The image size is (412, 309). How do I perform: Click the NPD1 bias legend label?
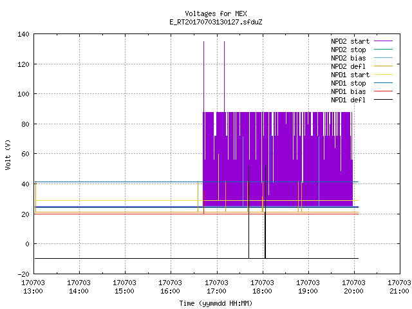pos(348,91)
